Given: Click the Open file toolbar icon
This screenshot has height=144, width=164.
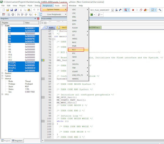Looking at the screenshot, I should 8,10.
